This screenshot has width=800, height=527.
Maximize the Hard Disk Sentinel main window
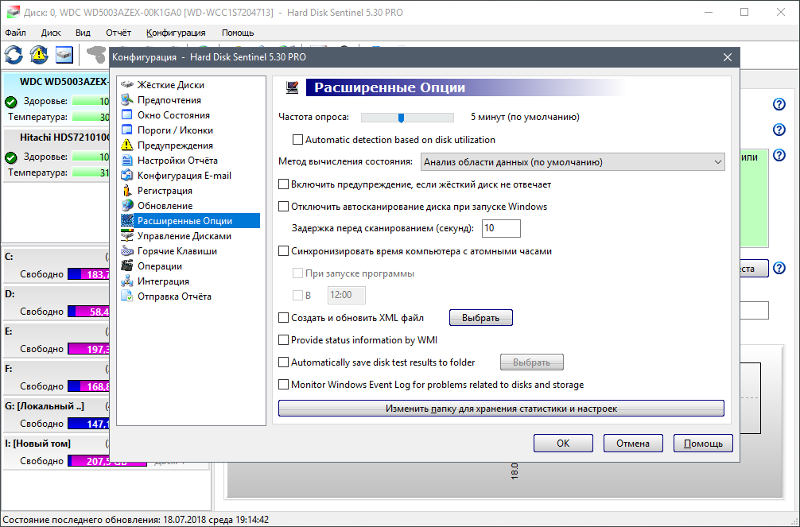pyautogui.click(x=744, y=12)
